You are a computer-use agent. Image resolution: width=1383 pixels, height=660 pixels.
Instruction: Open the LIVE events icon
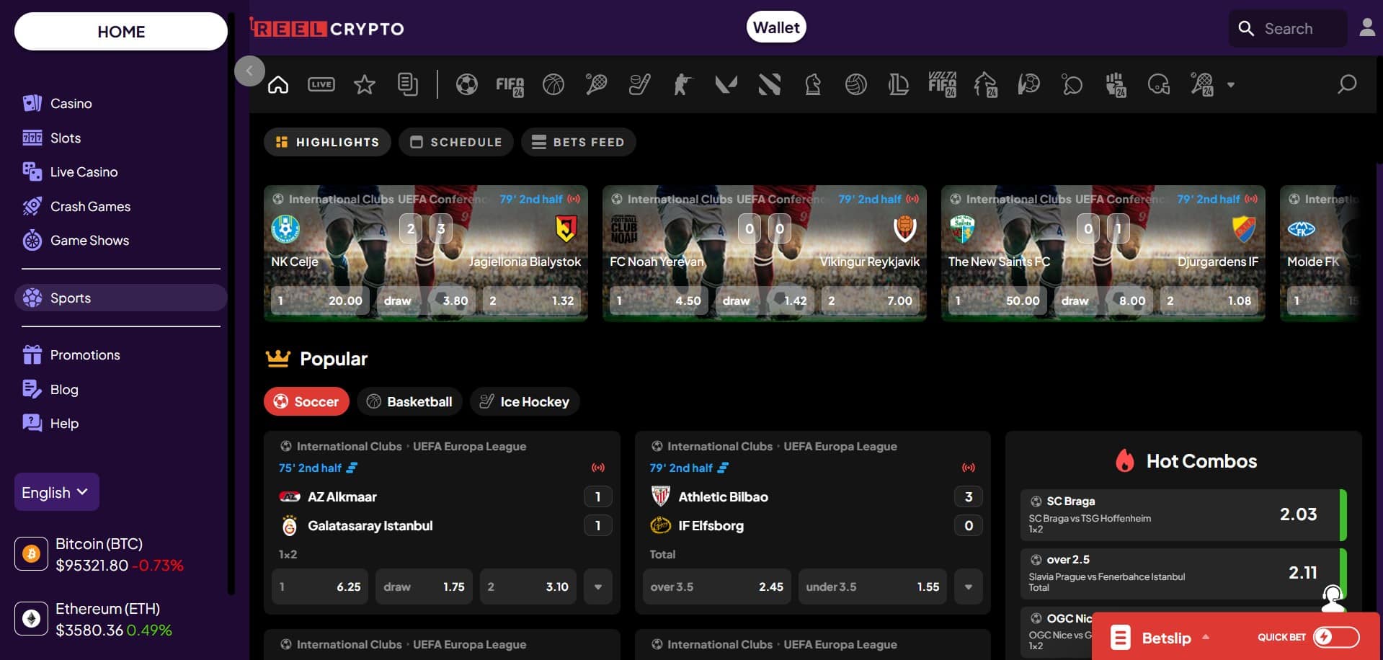coord(321,85)
